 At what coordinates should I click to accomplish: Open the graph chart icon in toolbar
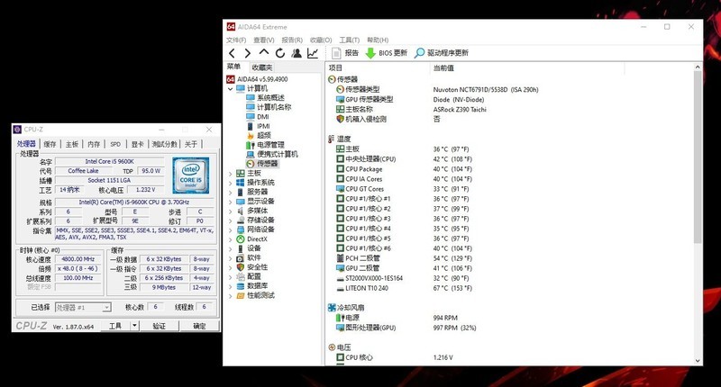[x=313, y=53]
